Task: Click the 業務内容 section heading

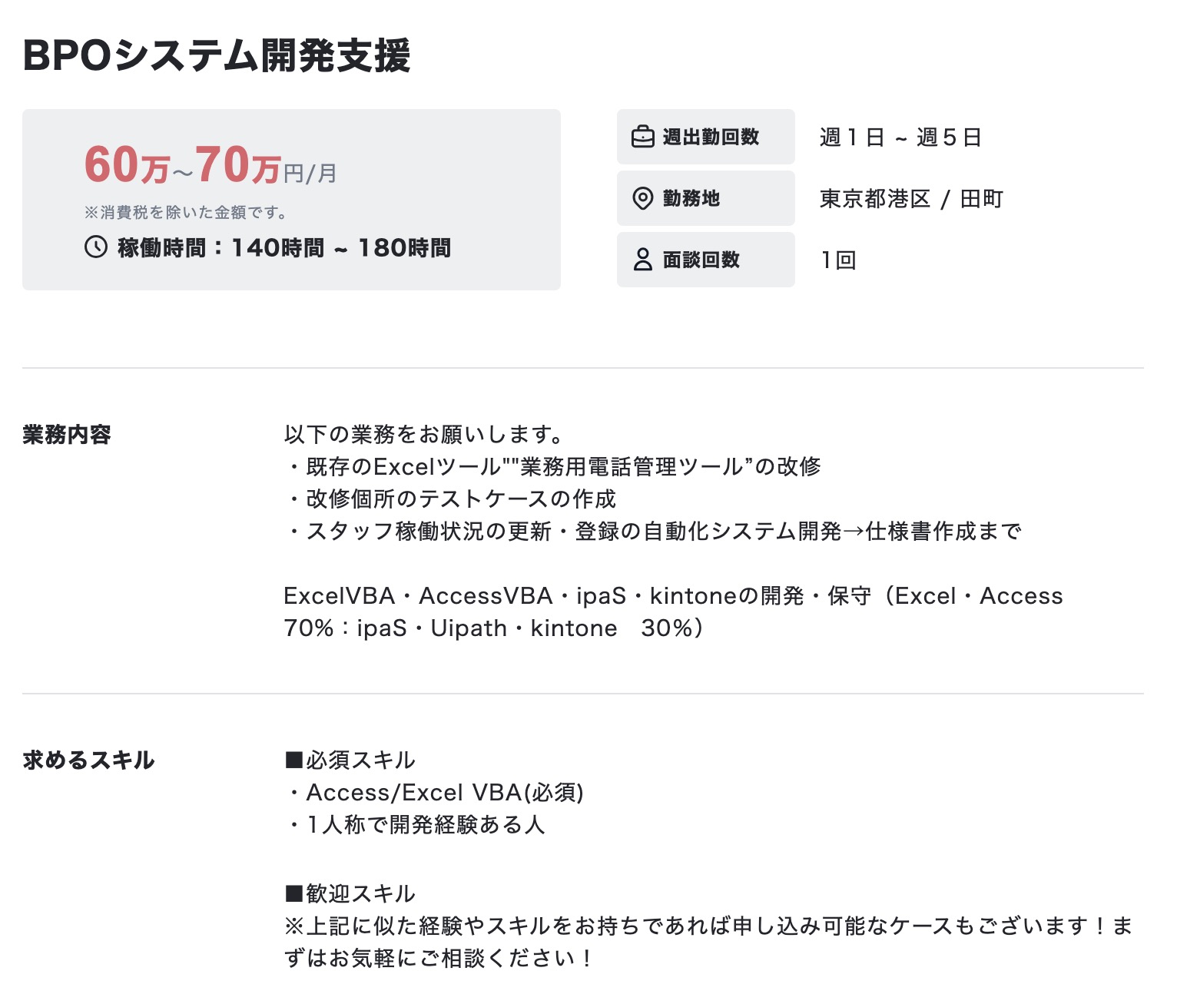Action: tap(67, 435)
